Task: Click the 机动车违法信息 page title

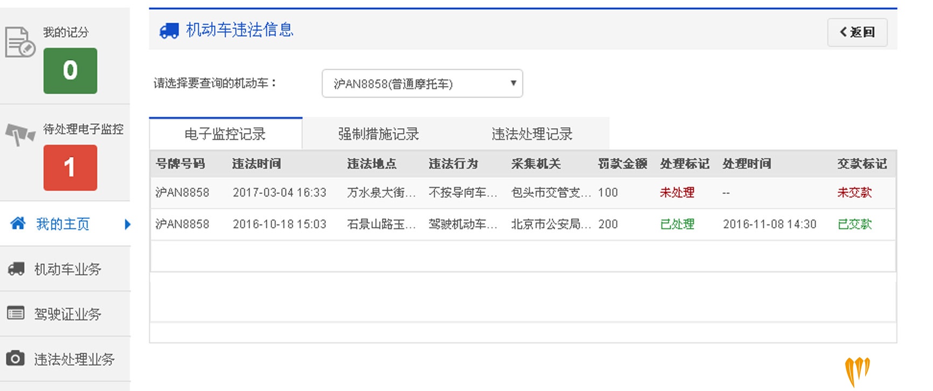Action: 240,30
